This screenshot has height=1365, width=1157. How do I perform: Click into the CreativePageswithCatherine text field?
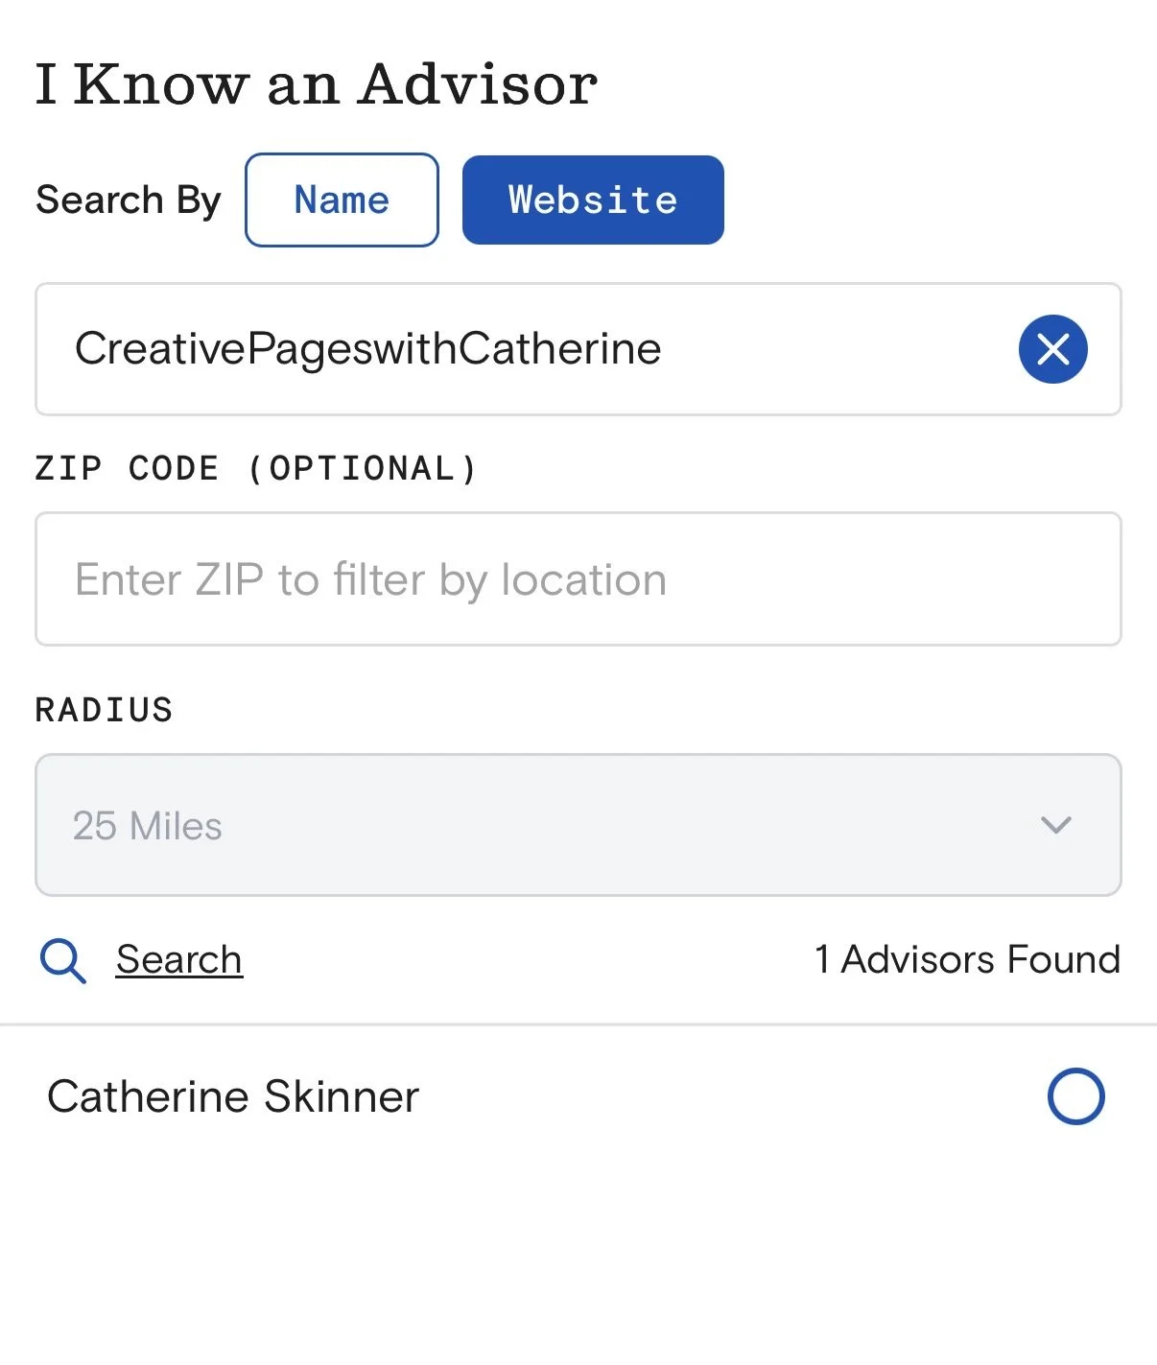click(x=578, y=349)
